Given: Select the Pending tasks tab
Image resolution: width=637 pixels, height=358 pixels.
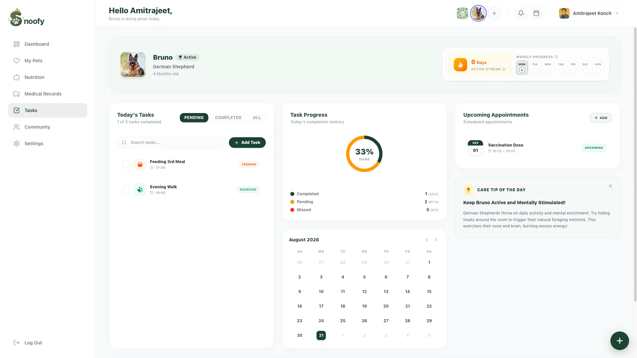Looking at the screenshot, I should (x=194, y=118).
